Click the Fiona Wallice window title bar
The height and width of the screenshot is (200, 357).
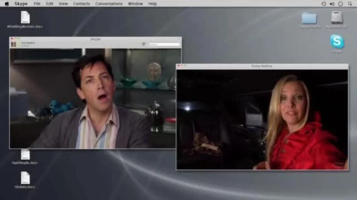(262, 66)
